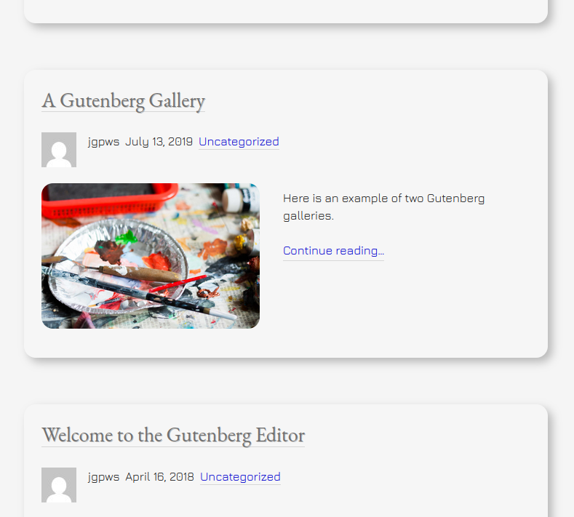The image size is (574, 517).
Task: Open the A Gutenberg Gallery post title
Action: click(123, 100)
